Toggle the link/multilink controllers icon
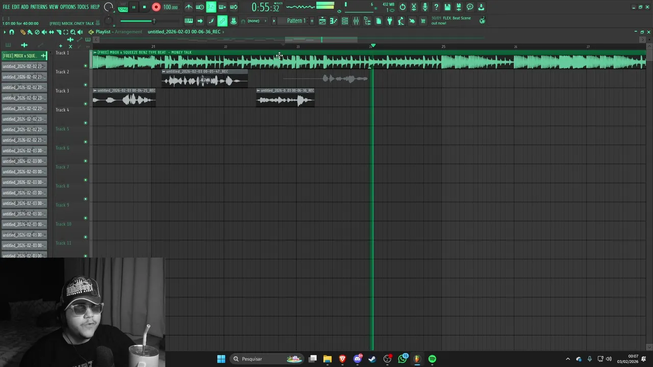653x367 pixels. [222, 21]
